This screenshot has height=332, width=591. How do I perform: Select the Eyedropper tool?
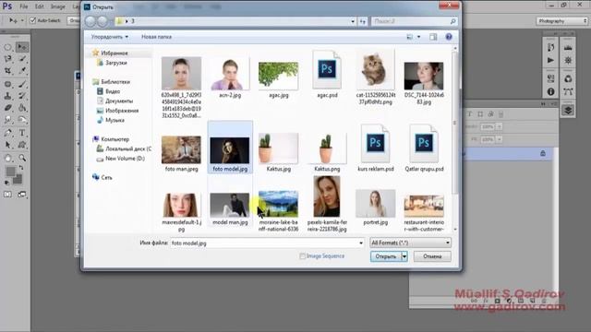tap(22, 70)
